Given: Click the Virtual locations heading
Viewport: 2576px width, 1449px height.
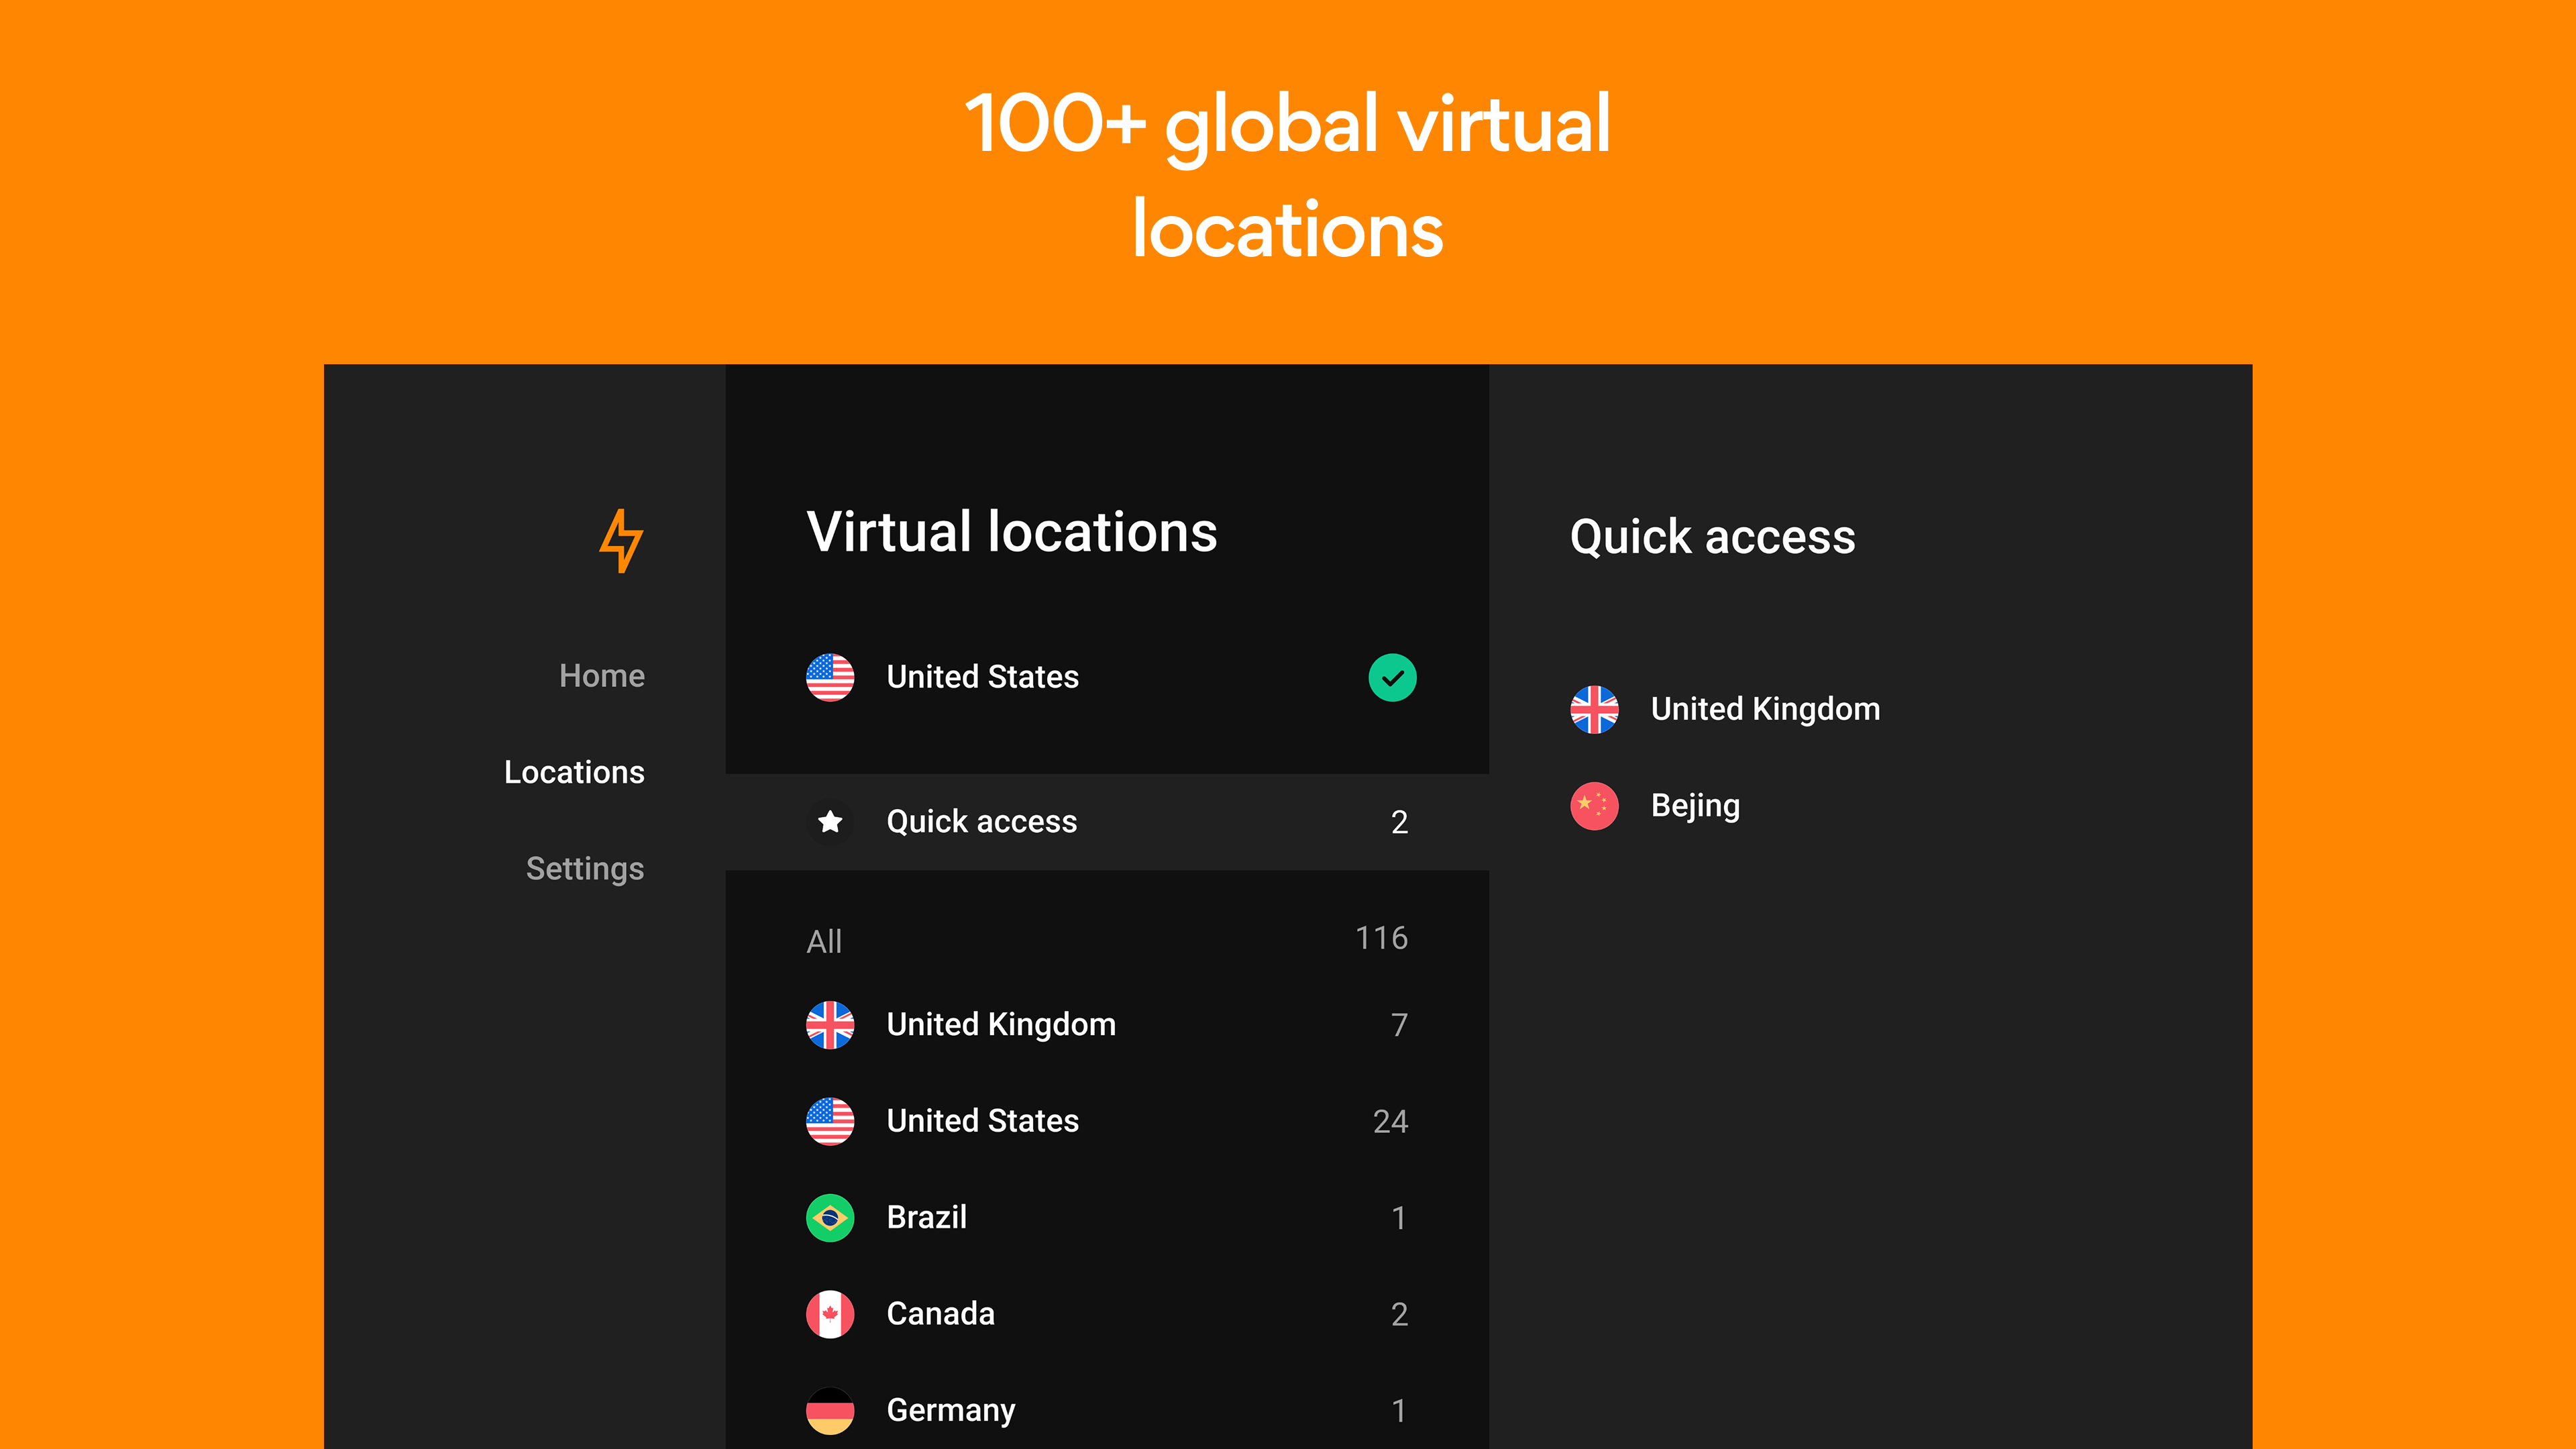Looking at the screenshot, I should click(x=1012, y=532).
